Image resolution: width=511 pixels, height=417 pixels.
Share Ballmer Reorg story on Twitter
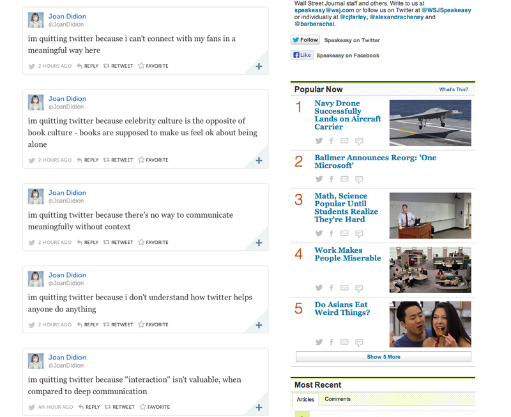(319, 179)
